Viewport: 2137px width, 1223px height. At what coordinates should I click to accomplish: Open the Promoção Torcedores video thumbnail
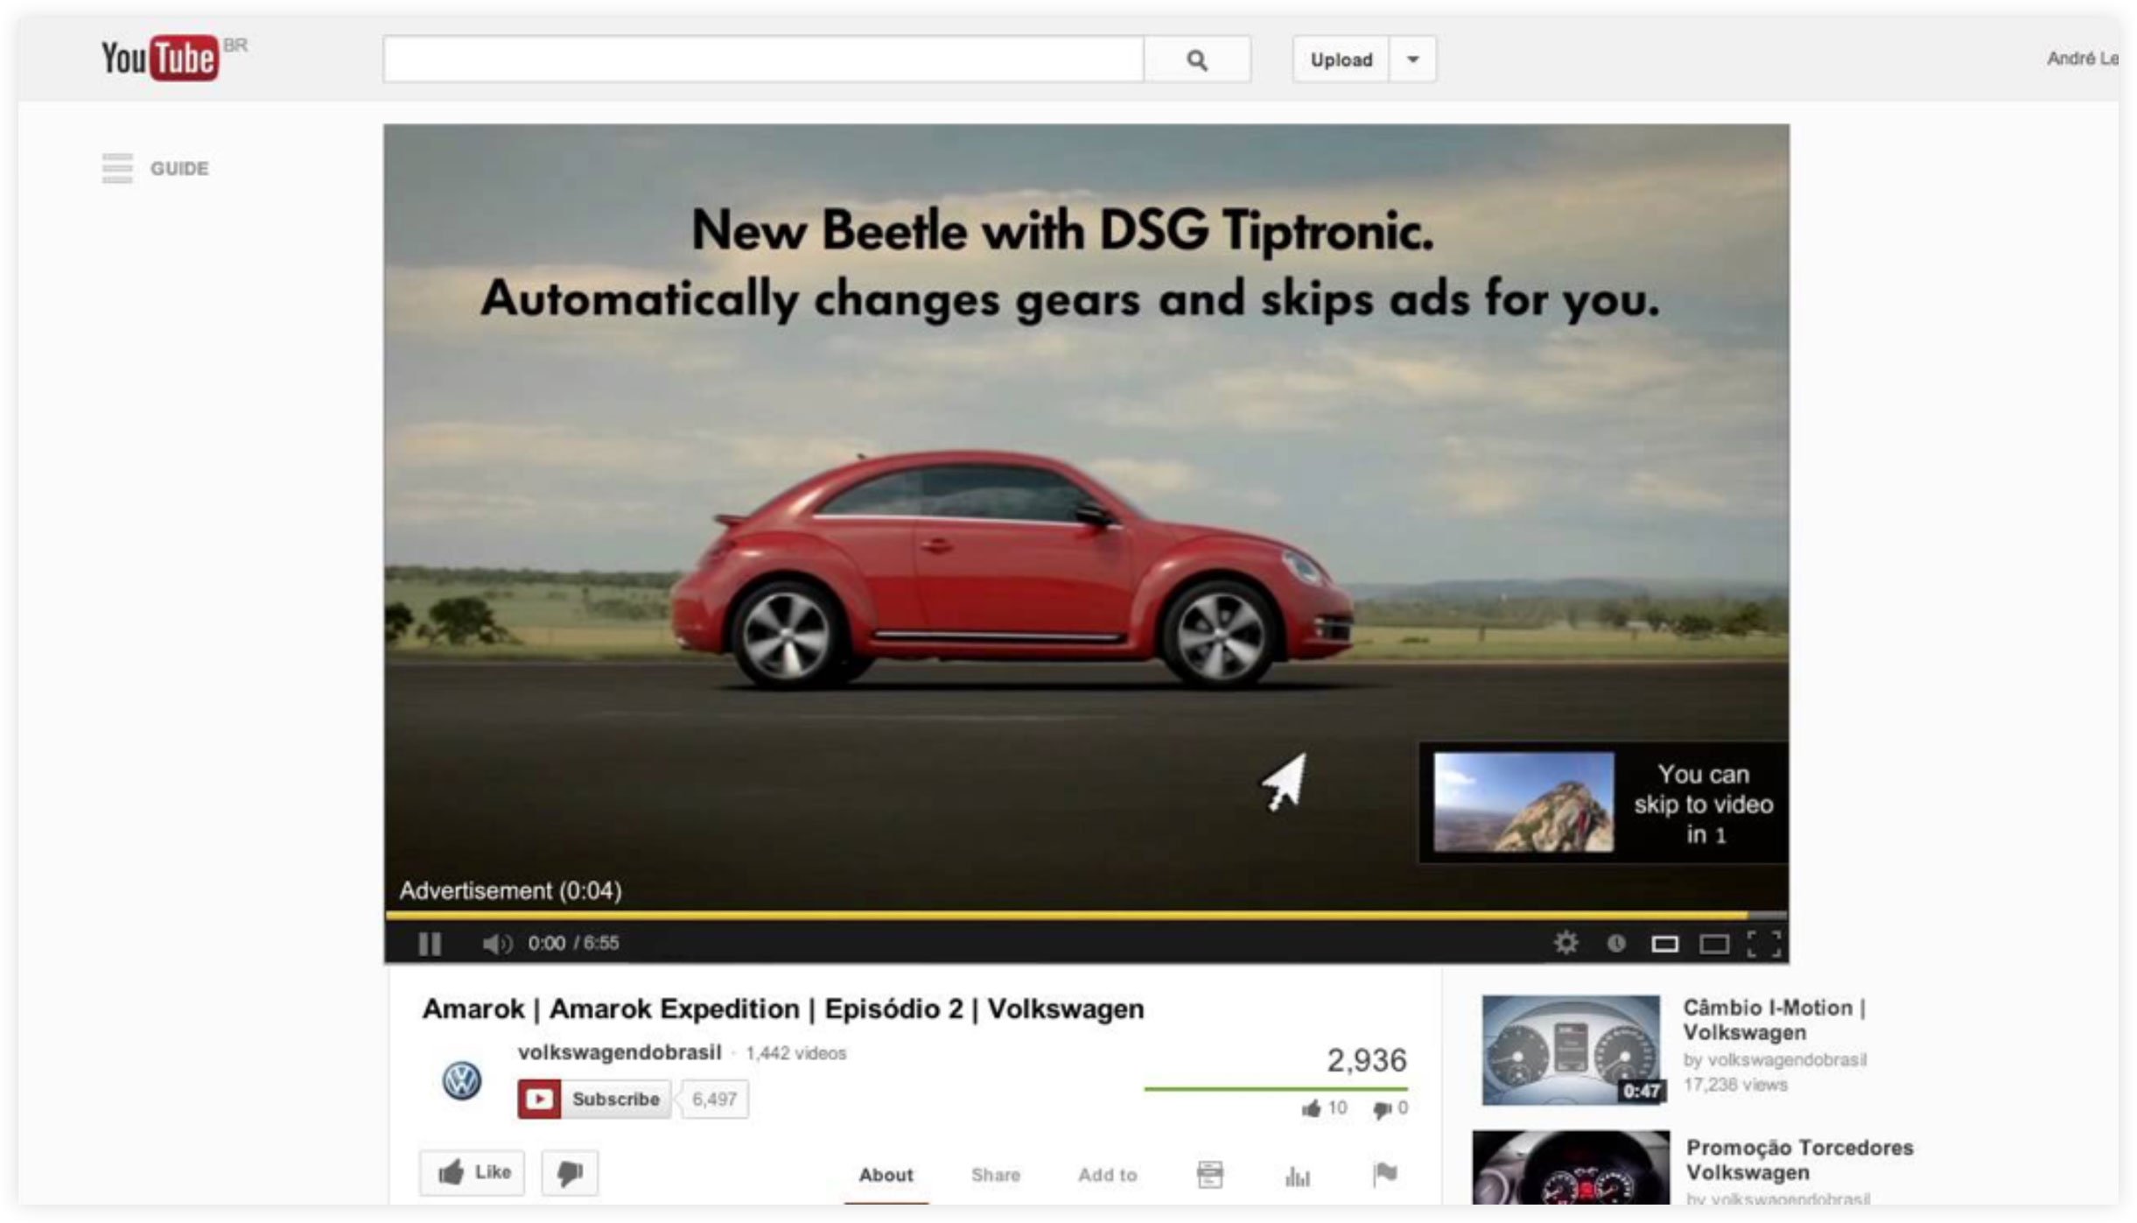(x=1571, y=1167)
